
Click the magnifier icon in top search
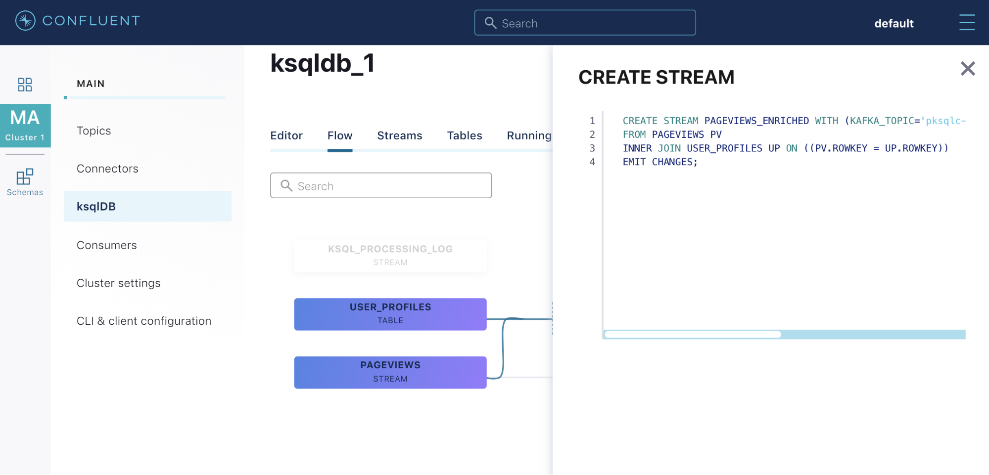[x=490, y=23]
